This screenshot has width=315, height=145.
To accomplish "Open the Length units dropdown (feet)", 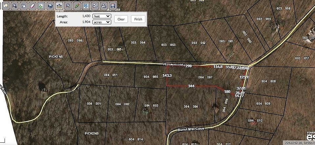I will point(102,16).
